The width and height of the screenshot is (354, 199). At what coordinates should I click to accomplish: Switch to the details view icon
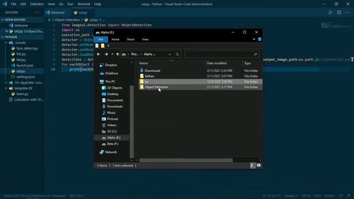(x=252, y=165)
